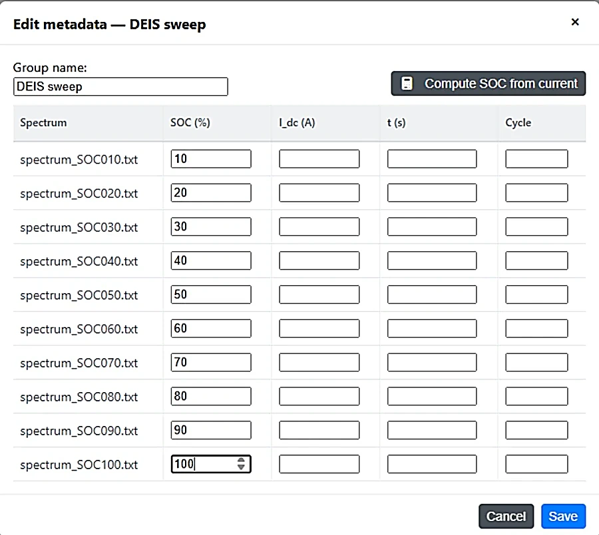
Task: Click the Cancel button
Action: pyautogui.click(x=506, y=516)
